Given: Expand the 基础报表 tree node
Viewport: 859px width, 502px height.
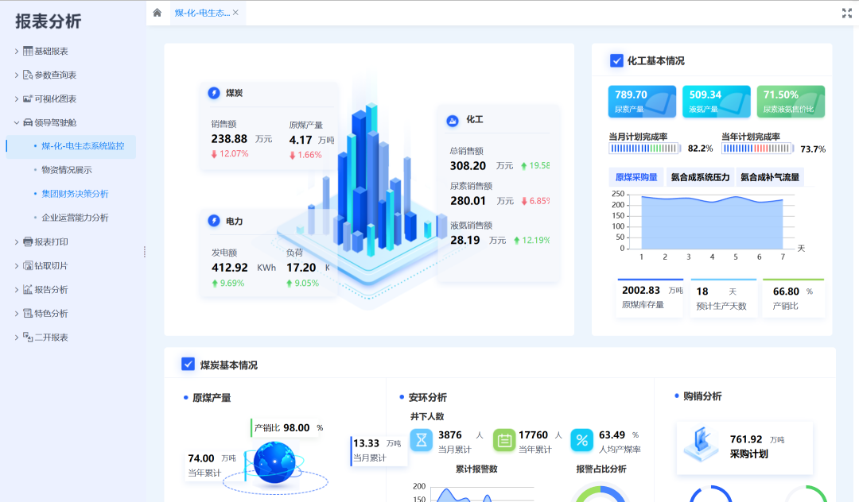Looking at the screenshot, I should [x=17, y=51].
